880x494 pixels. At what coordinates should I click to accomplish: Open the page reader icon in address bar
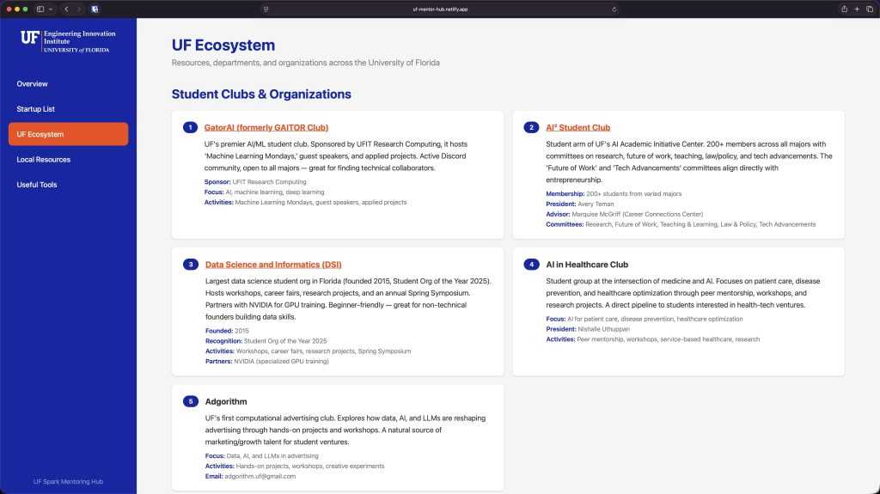pos(266,9)
